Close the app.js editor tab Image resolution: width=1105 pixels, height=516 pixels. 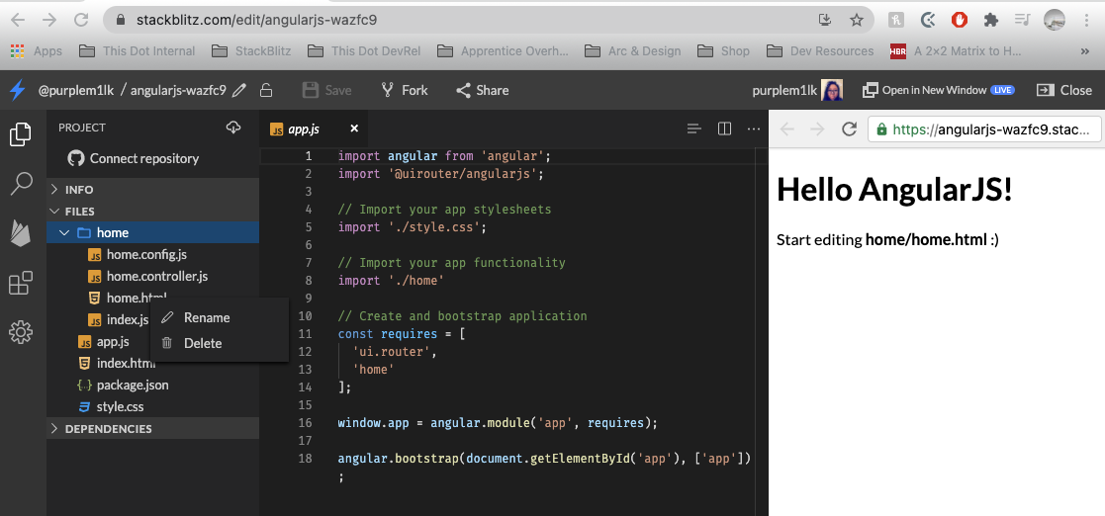354,129
